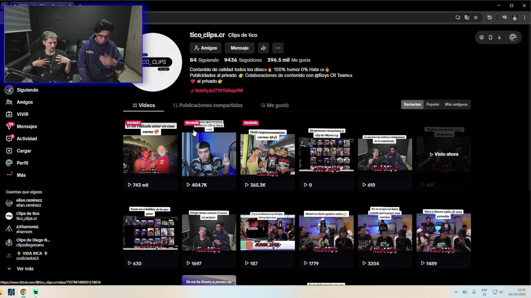Click the phone app icon in floating bar
This screenshot has width=531, height=298.
coord(490,37)
